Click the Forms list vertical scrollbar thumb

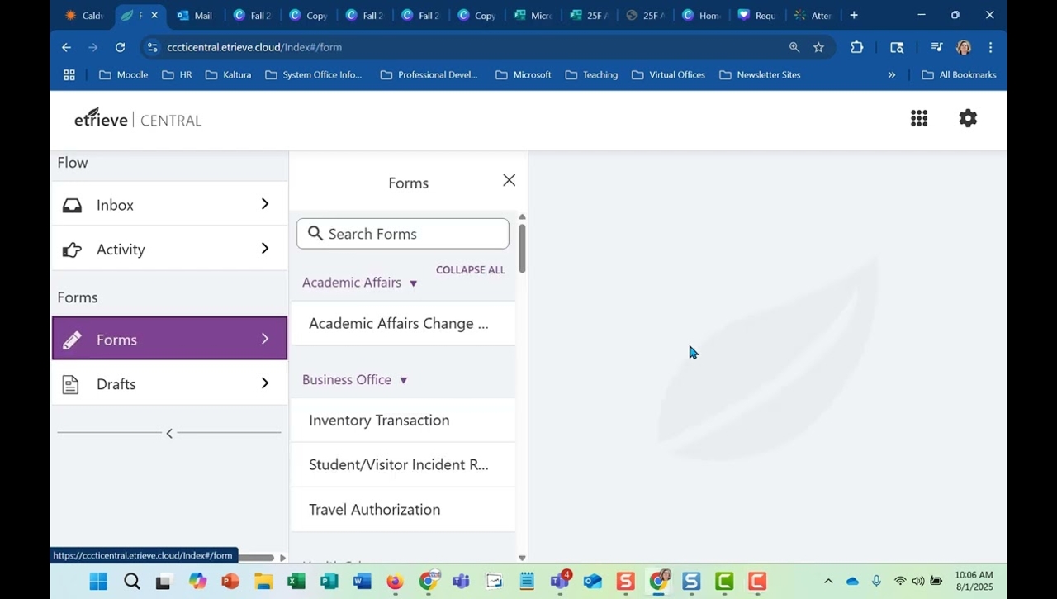click(522, 248)
